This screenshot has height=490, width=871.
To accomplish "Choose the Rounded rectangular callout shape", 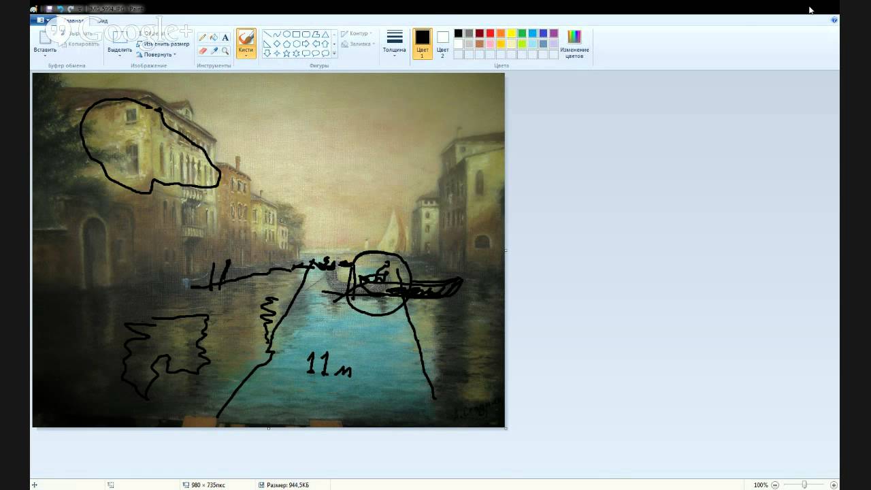I will (x=306, y=53).
